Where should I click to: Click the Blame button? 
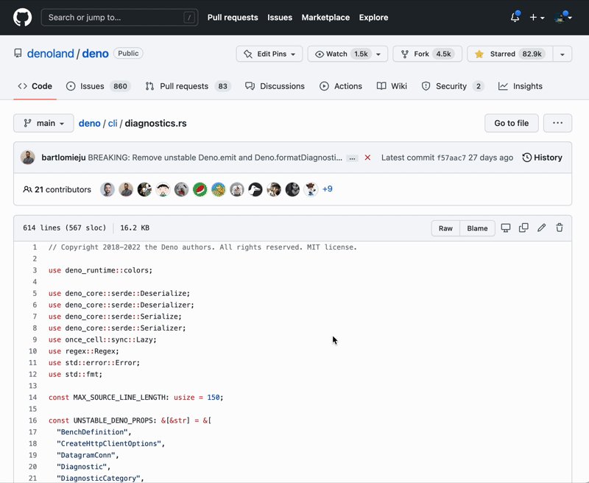(477, 228)
